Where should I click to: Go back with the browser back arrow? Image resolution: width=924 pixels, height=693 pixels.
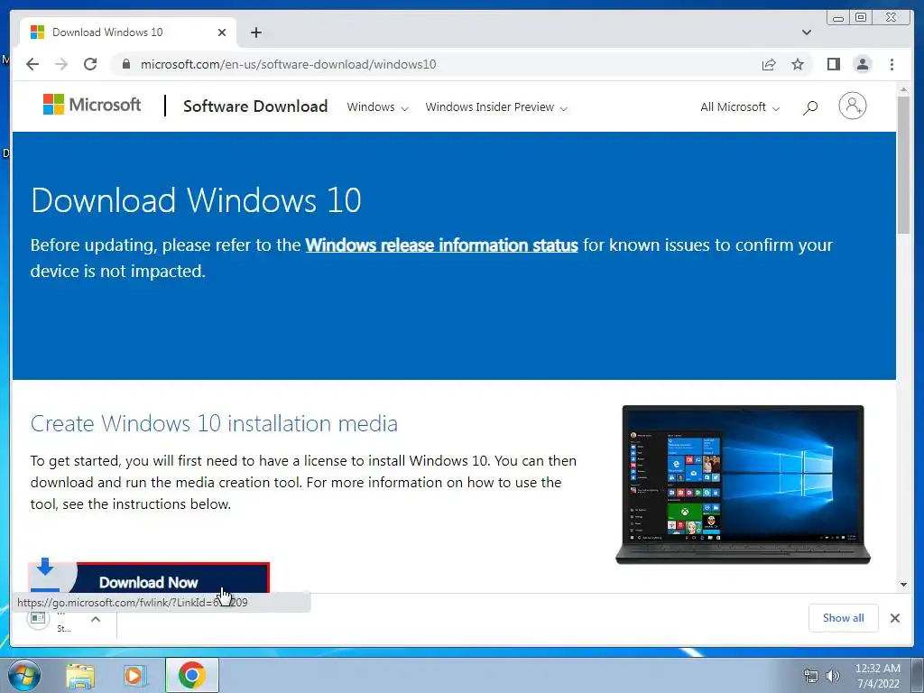pos(32,64)
